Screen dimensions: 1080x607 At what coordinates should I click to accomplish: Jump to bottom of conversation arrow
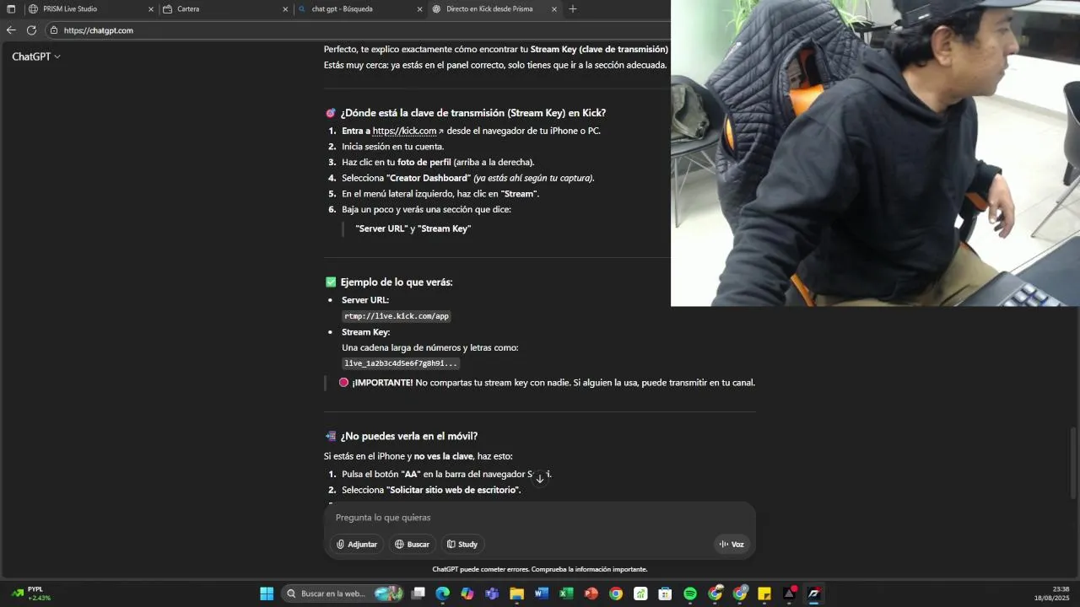pos(540,479)
